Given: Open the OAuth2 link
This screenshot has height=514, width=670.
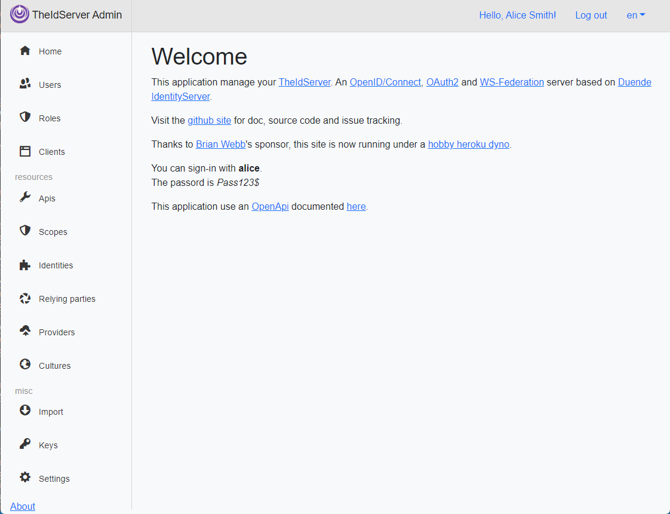Looking at the screenshot, I should (x=442, y=82).
